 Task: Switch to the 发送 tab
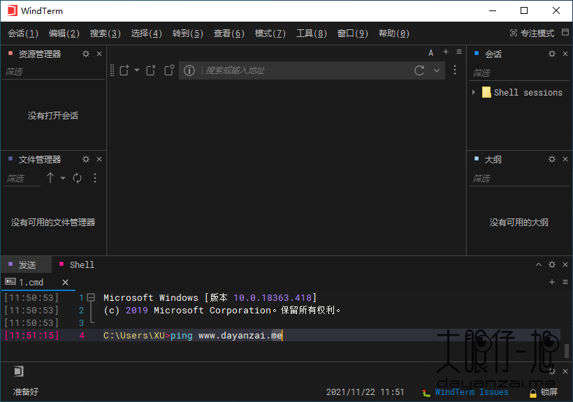click(x=27, y=265)
